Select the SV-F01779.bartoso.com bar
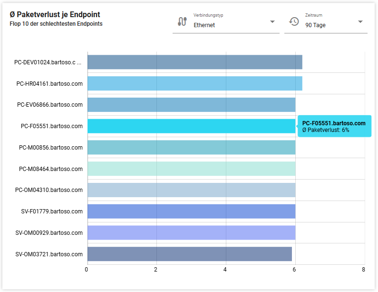378x292 pixels. 191,211
